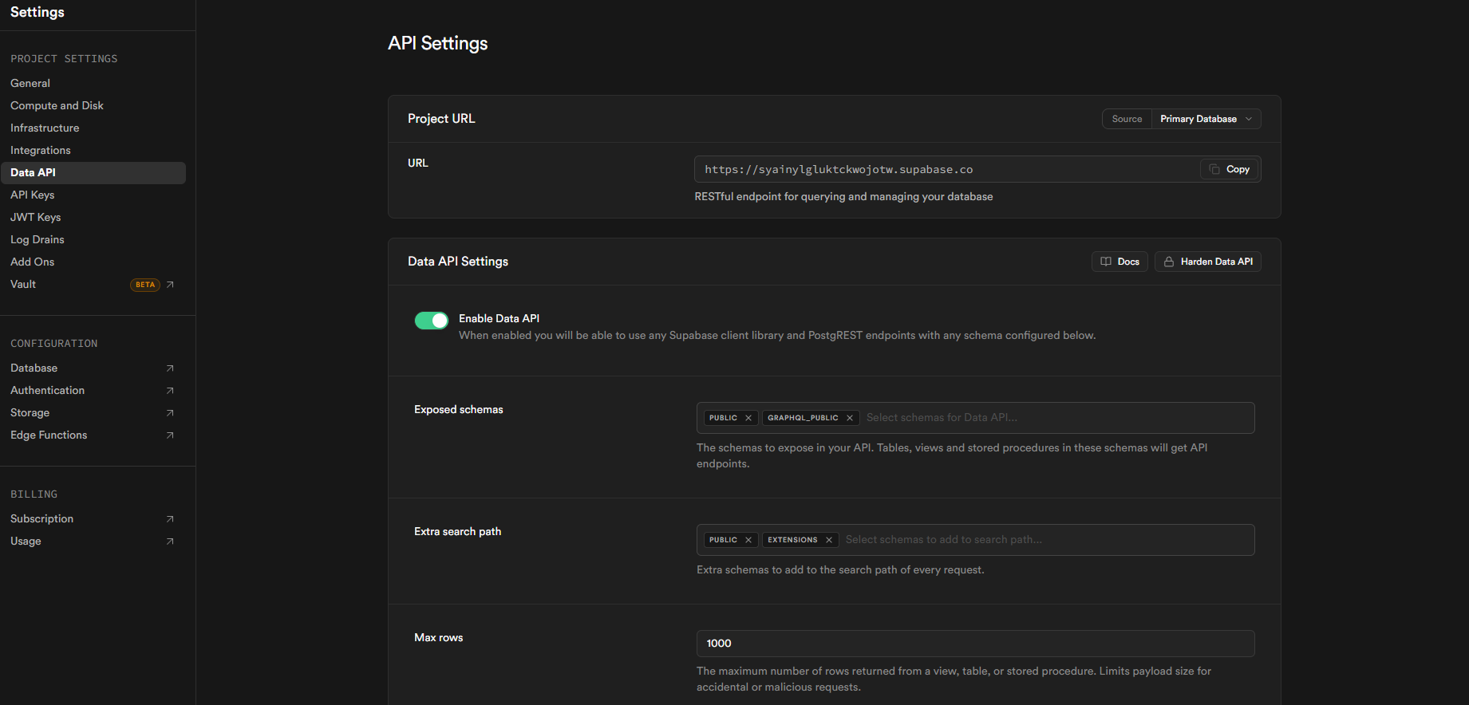This screenshot has height=705, width=1469.
Task: Click the Max rows input field
Action: [x=974, y=644]
